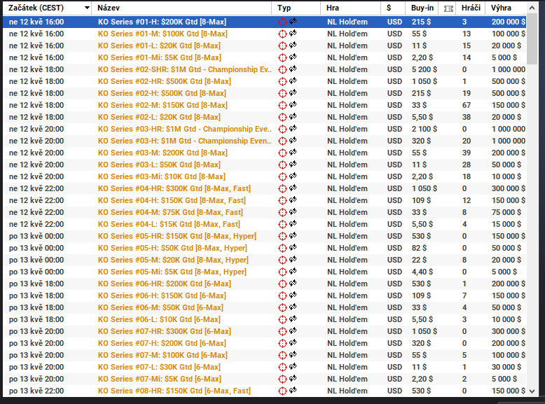
Task: Click re-entry icon in KO Series #06-M row
Action: pos(292,307)
